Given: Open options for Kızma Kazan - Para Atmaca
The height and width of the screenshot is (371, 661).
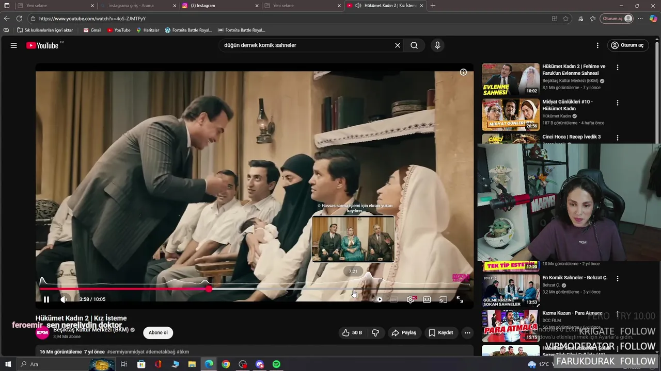Looking at the screenshot, I should (617, 313).
